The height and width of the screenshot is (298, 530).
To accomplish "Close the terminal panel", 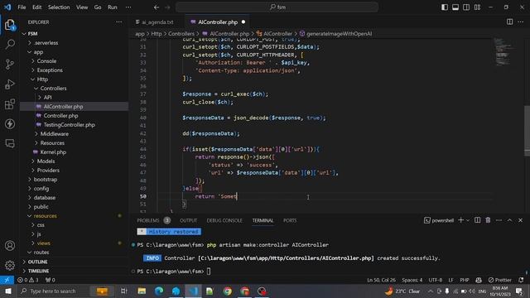I will point(521,220).
